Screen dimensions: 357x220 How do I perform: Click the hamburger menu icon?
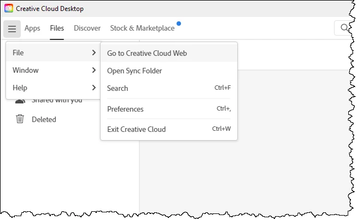(x=11, y=28)
